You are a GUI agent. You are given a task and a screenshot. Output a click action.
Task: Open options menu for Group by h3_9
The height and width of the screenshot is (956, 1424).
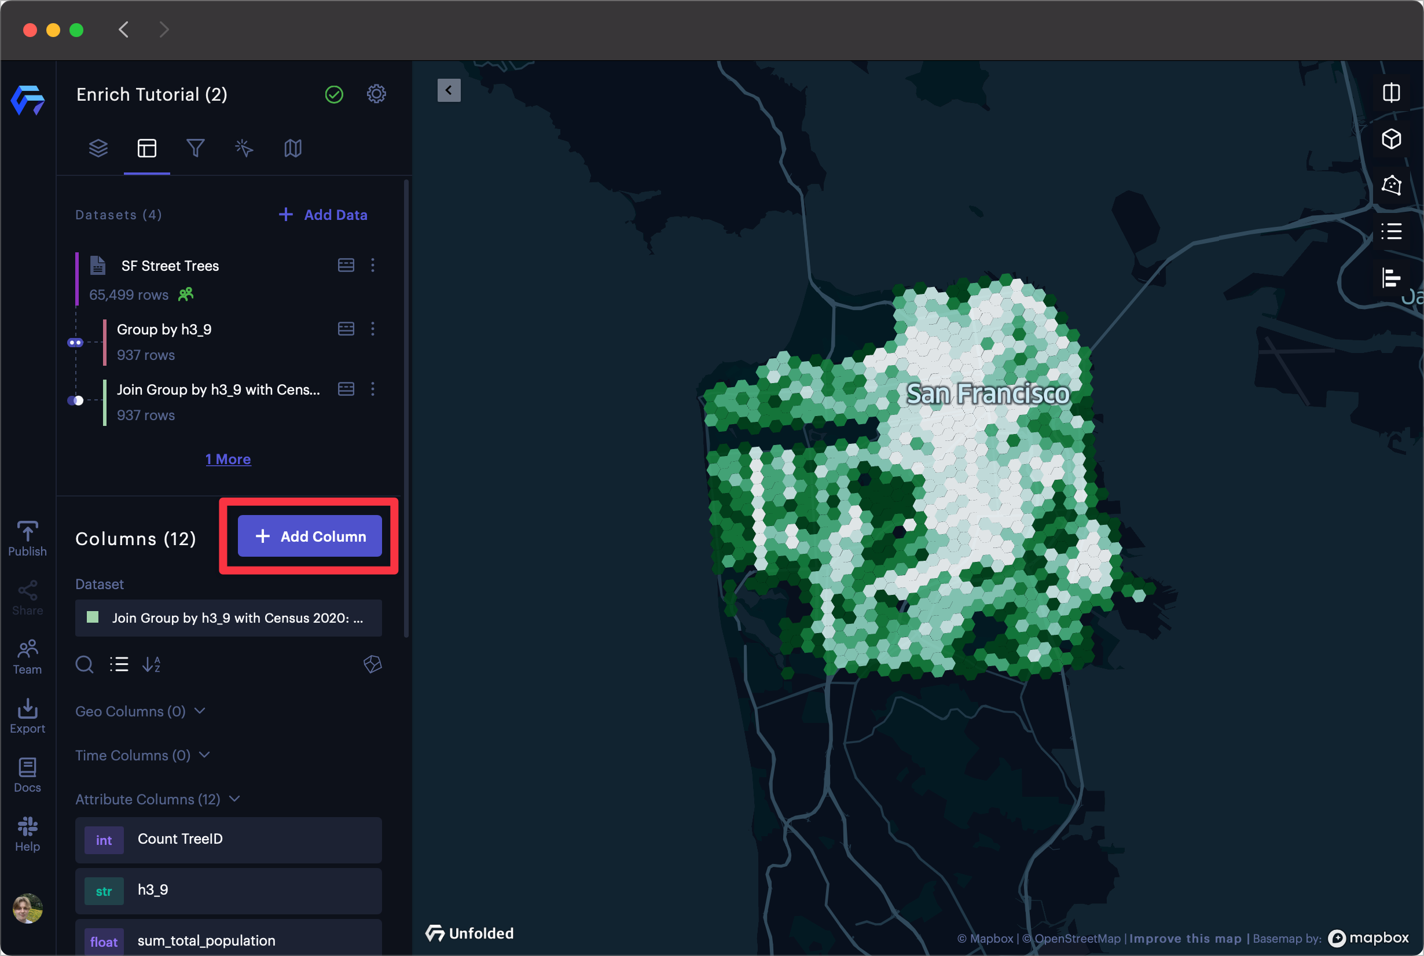coord(373,329)
